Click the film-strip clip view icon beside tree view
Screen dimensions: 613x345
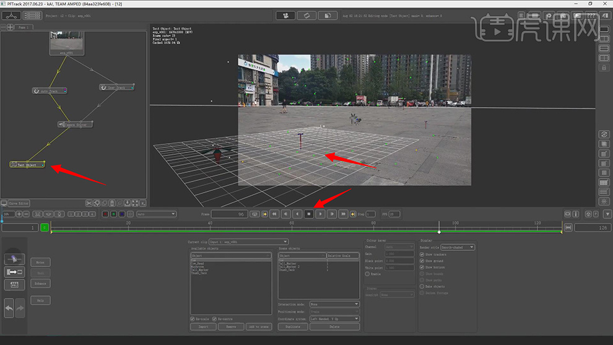[x=32, y=15]
